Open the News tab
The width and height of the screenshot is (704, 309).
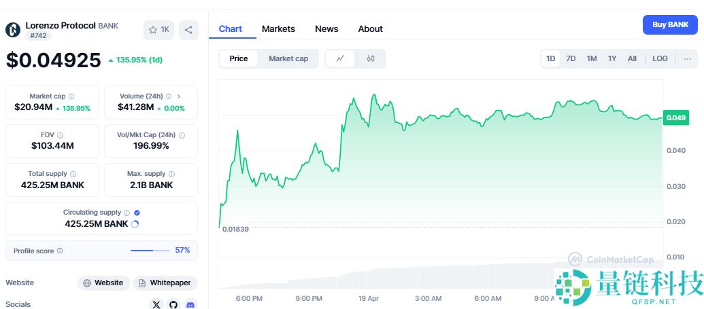pyautogui.click(x=326, y=29)
